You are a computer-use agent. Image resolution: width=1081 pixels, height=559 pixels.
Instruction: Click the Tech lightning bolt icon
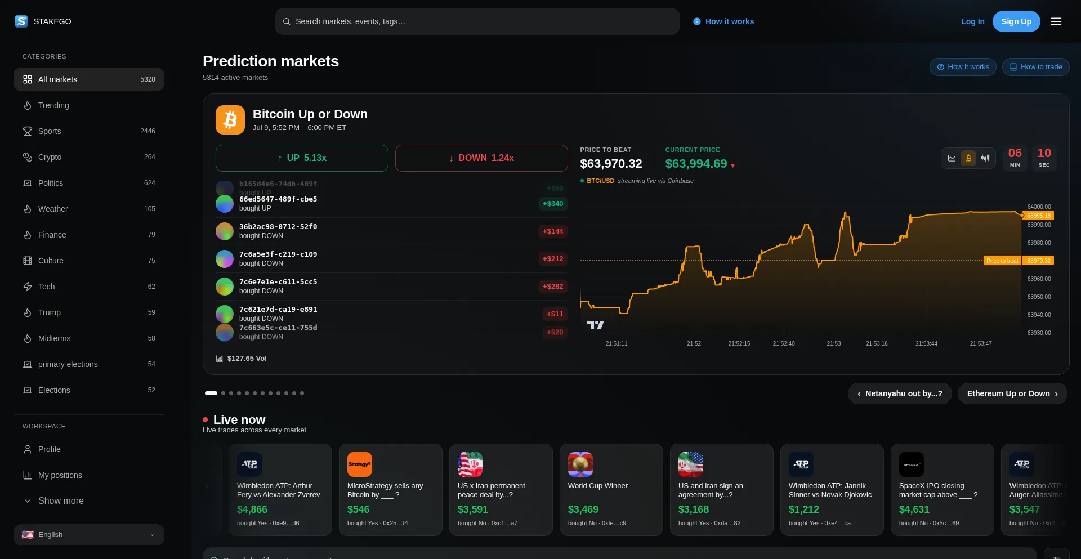click(28, 287)
